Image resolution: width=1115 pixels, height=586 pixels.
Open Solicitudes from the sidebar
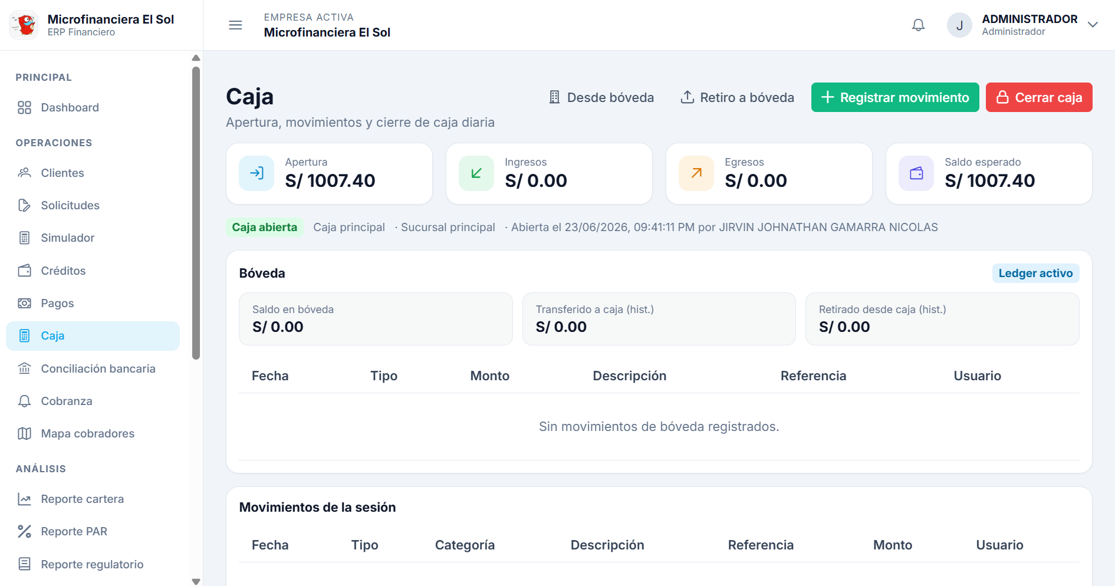pyautogui.click(x=93, y=205)
